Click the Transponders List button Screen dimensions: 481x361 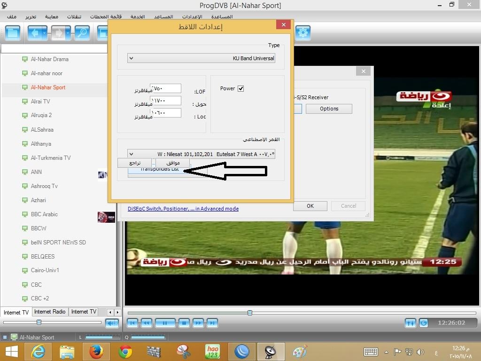(x=160, y=170)
